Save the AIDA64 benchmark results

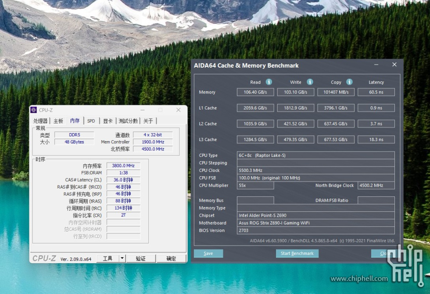(x=208, y=253)
